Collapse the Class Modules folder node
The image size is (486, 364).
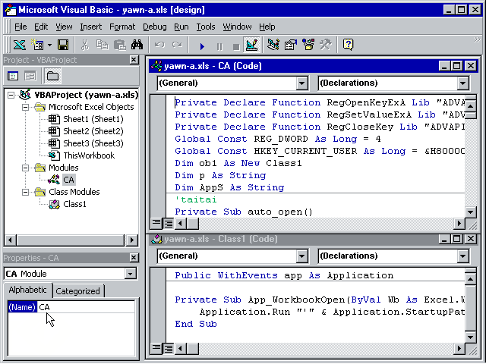(25, 192)
